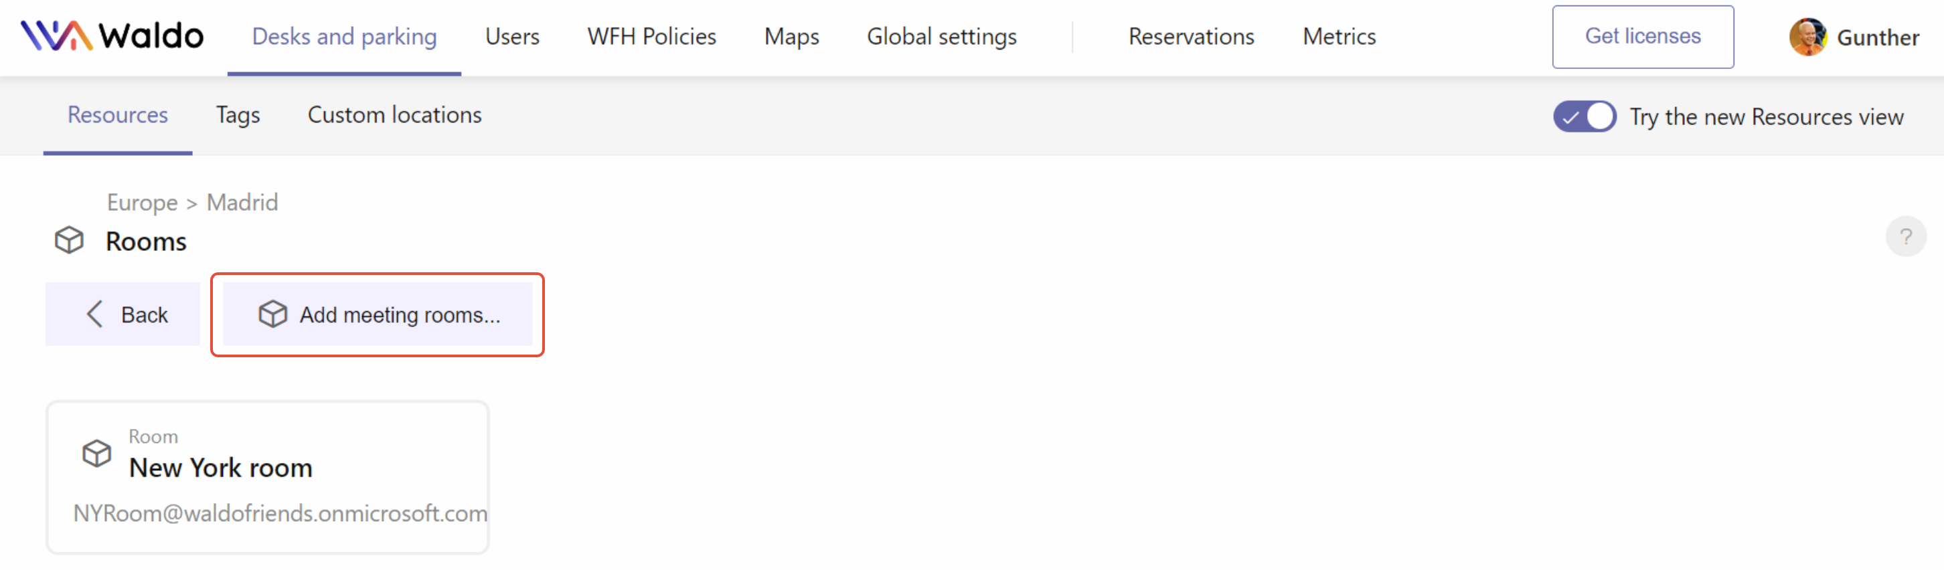This screenshot has width=1944, height=570.
Task: Select the Resources sub-tab
Action: click(118, 115)
